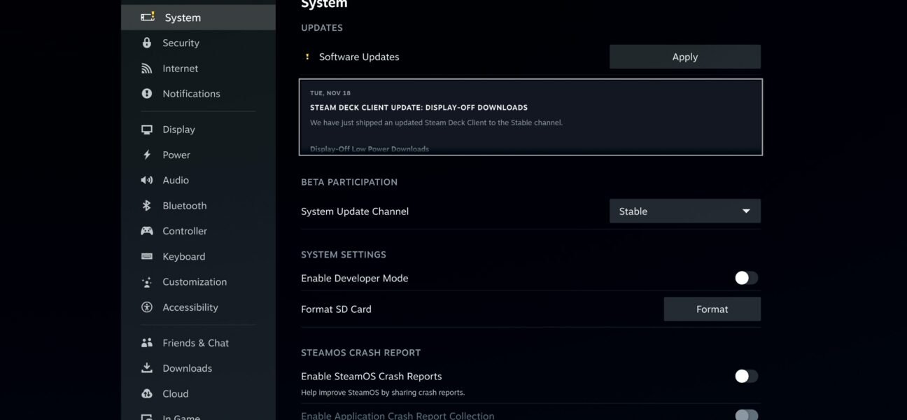This screenshot has width=907, height=420.
Task: Enable Developer Mode
Action: 745,278
